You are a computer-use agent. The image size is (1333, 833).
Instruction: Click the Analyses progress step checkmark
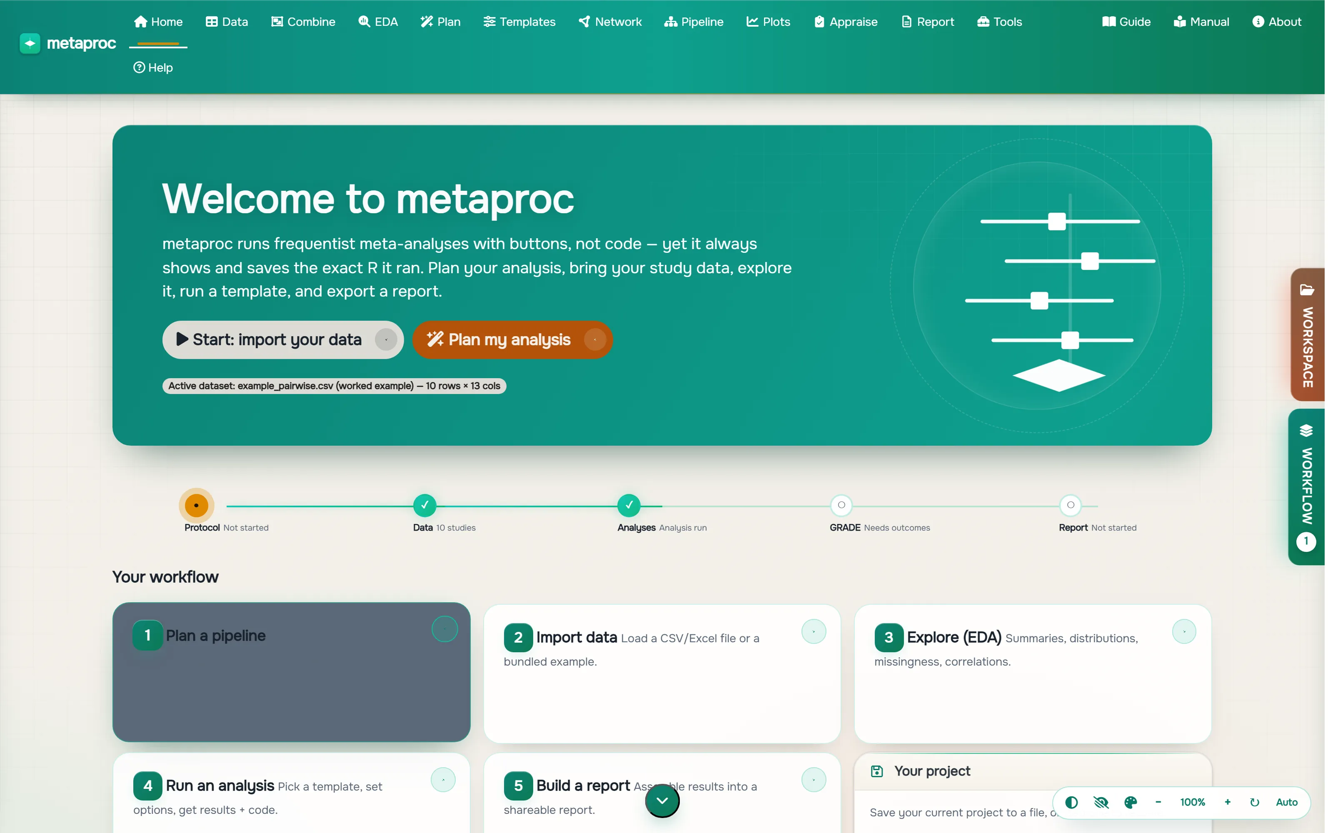(x=629, y=505)
